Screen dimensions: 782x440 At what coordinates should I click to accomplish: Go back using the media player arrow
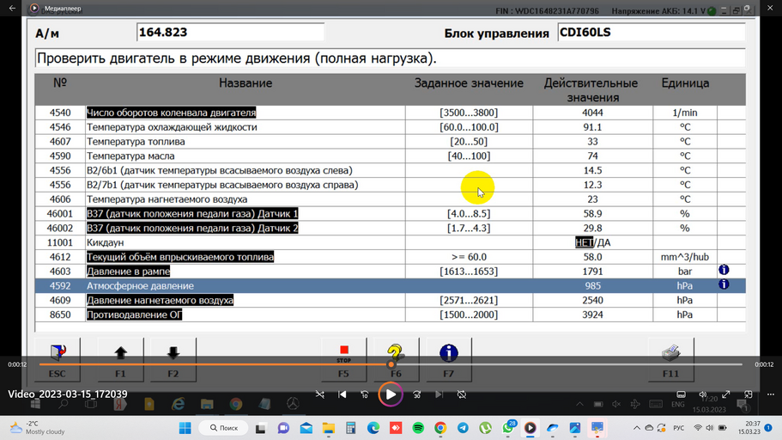click(12, 9)
